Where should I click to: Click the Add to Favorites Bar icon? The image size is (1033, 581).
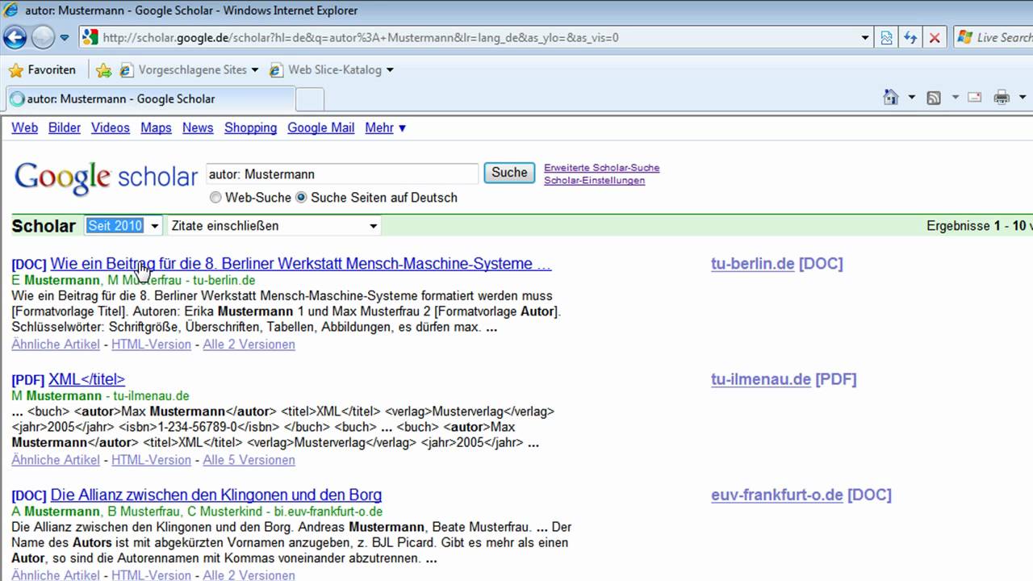[103, 70]
